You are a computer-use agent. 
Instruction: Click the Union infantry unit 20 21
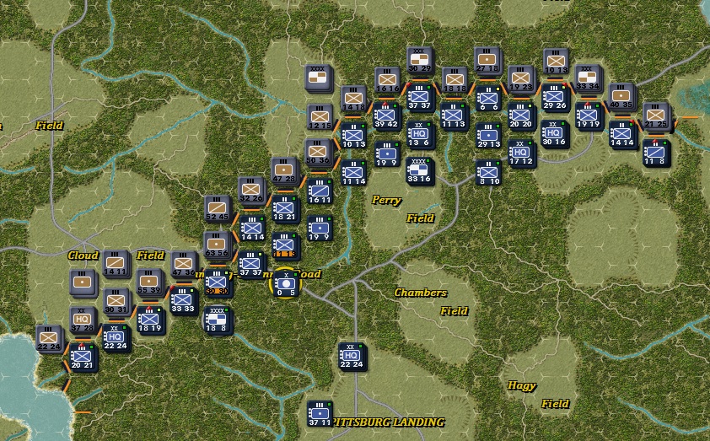coord(83,357)
